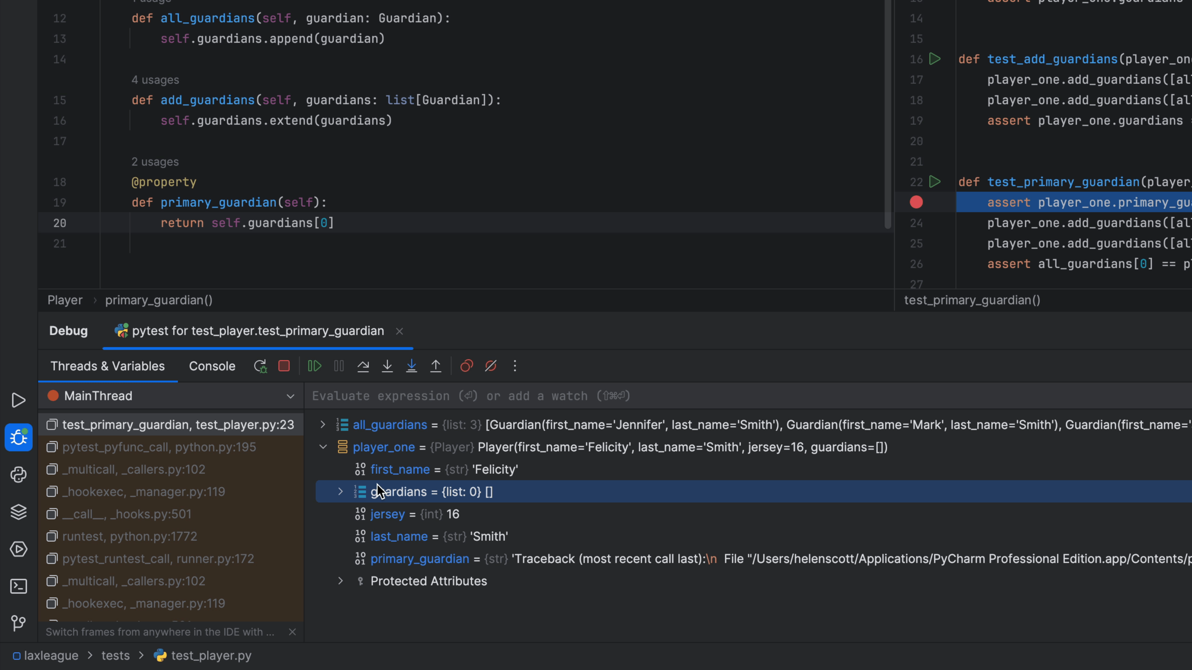The width and height of the screenshot is (1192, 670).
Task: Run test_add_guardians from gutter arrow
Action: [x=935, y=59]
